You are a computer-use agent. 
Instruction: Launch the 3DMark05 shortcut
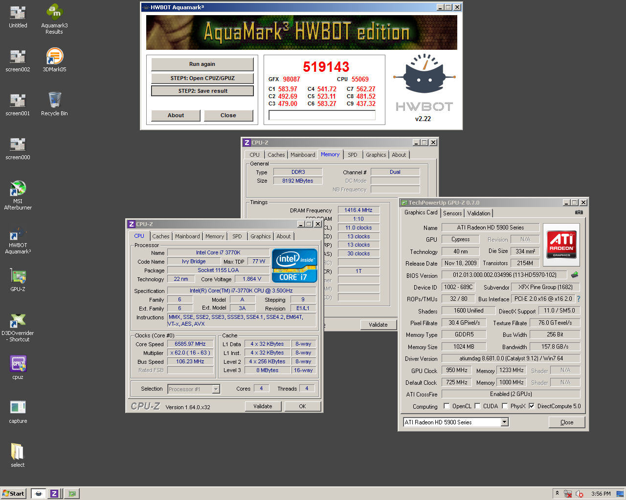pyautogui.click(x=54, y=61)
